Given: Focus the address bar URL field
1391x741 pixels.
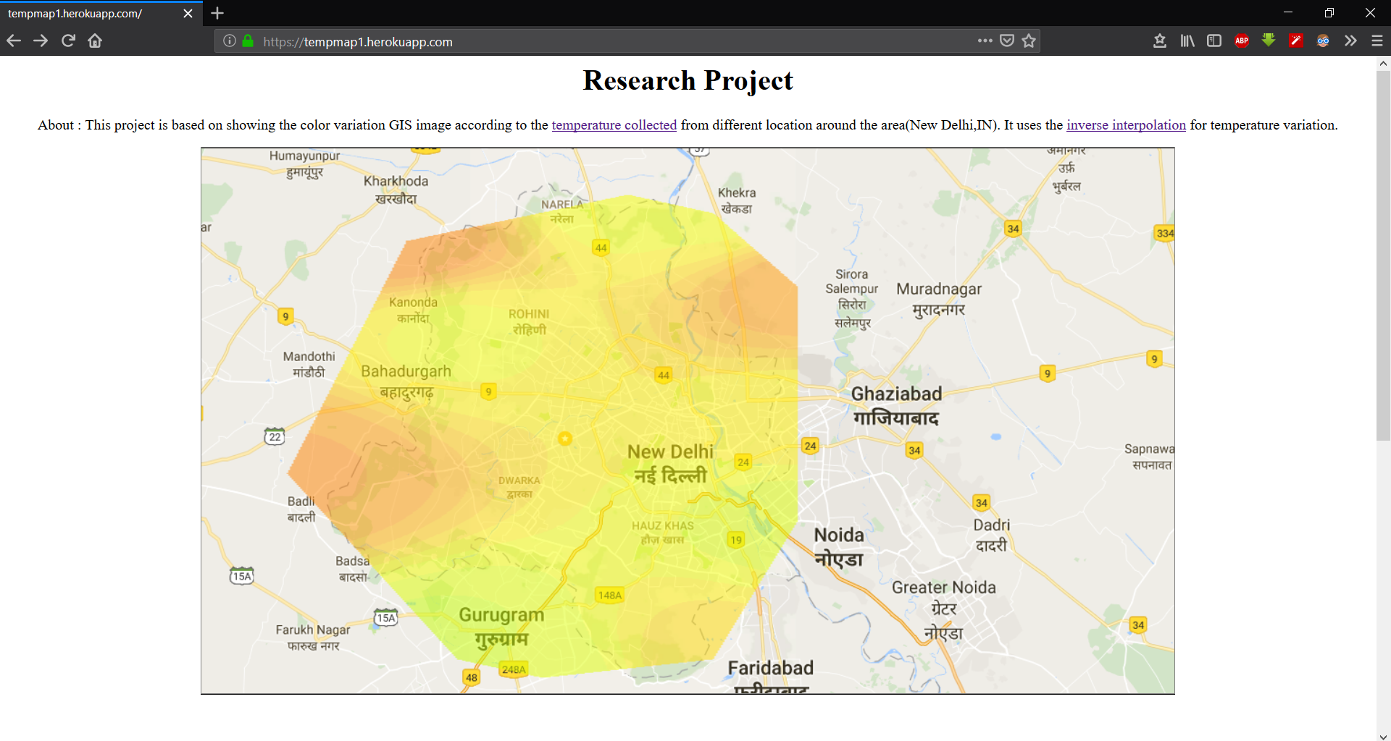Looking at the screenshot, I should (x=616, y=41).
